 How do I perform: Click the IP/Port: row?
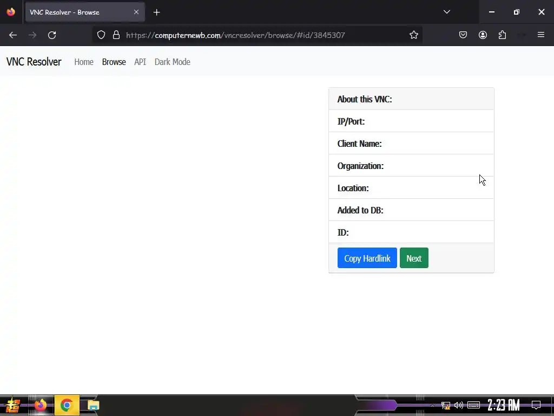tap(411, 121)
